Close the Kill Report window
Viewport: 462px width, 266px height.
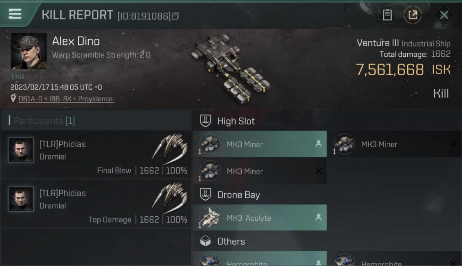(x=444, y=15)
